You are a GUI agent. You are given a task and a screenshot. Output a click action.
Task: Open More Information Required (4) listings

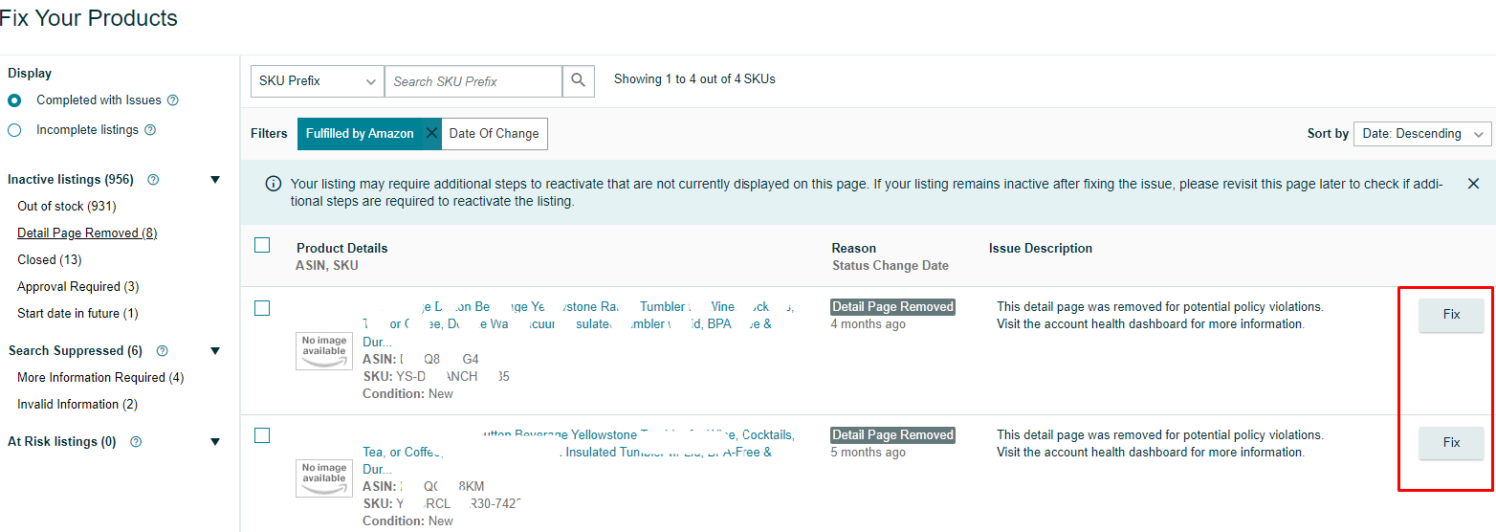tap(100, 378)
